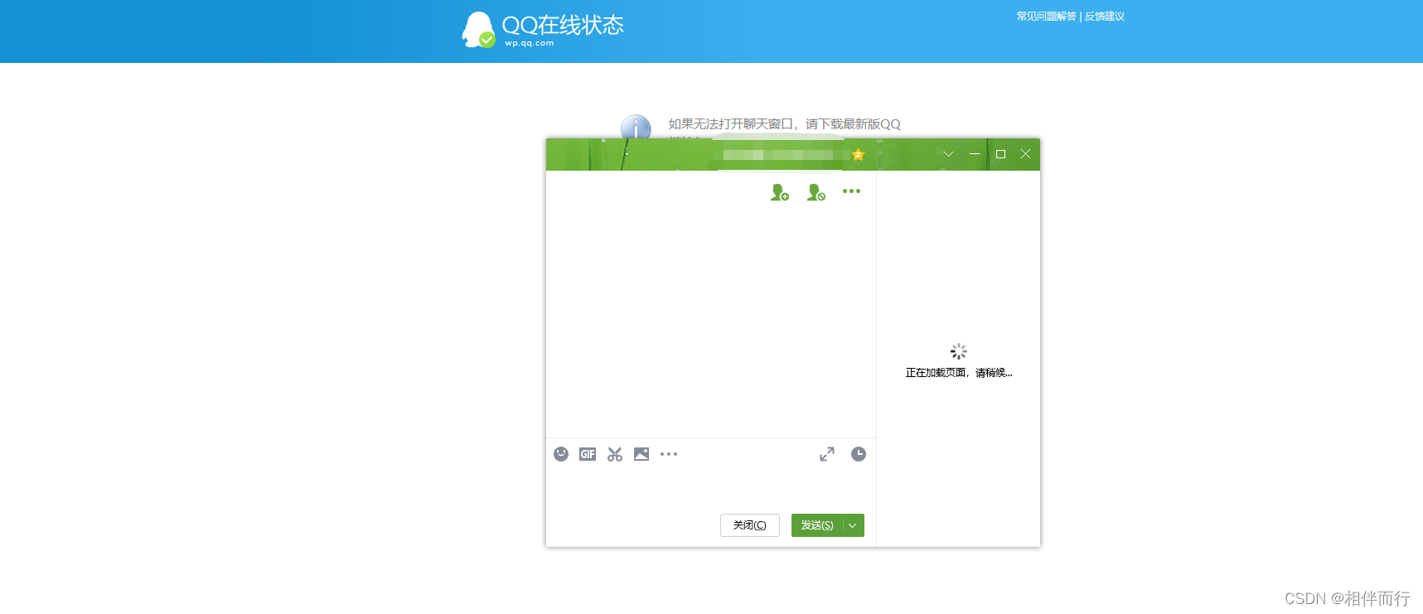1423x614 pixels.
Task: Open more input tools dots
Action: [x=669, y=454]
